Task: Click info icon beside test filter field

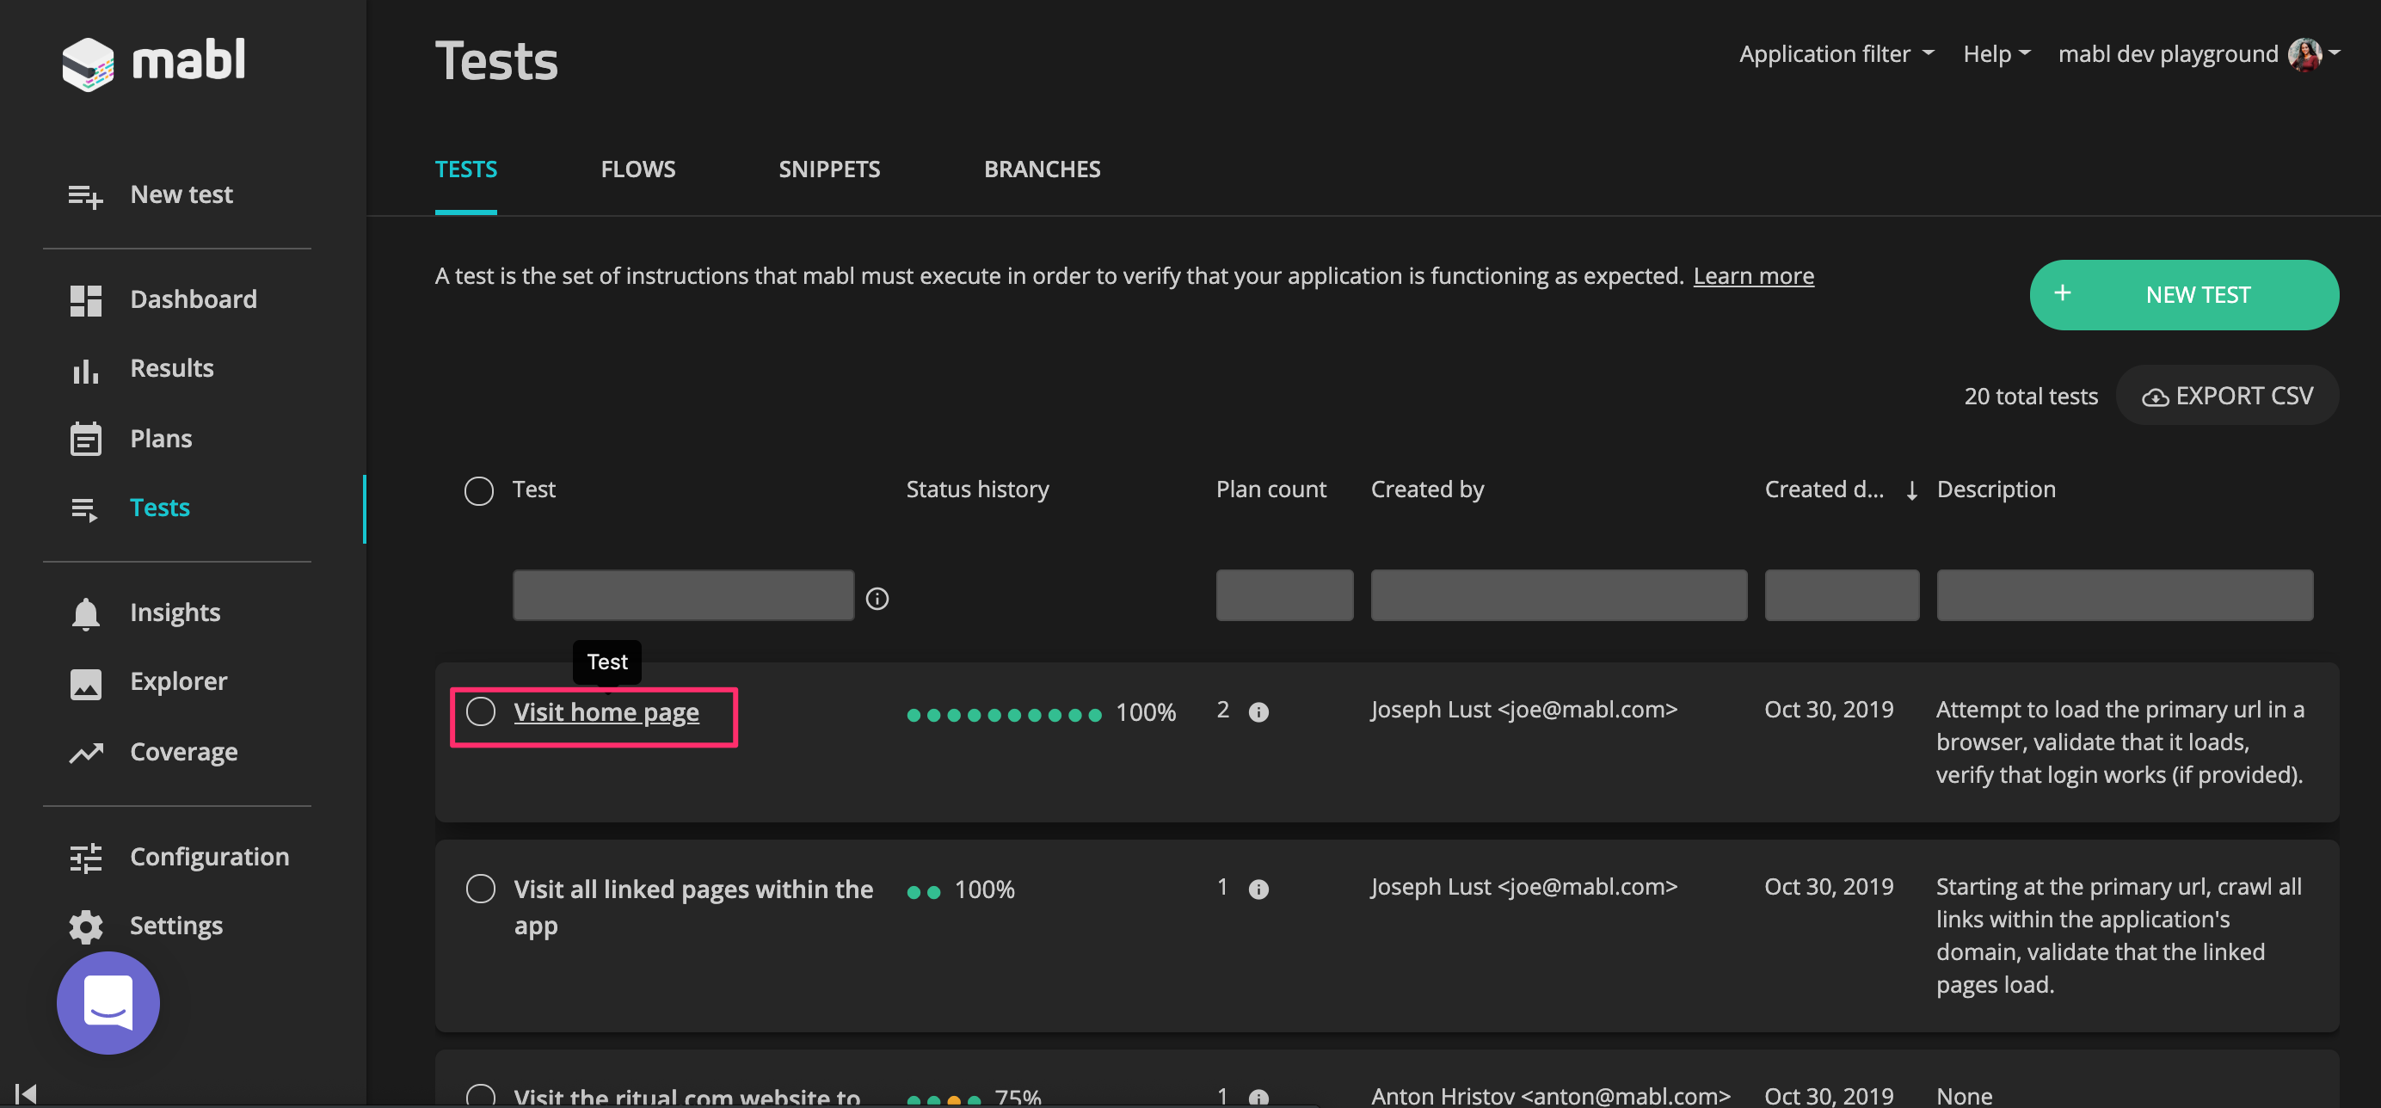Action: [877, 599]
